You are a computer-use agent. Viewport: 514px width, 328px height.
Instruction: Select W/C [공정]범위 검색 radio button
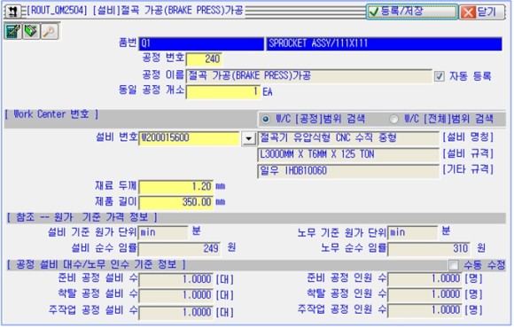[266, 119]
